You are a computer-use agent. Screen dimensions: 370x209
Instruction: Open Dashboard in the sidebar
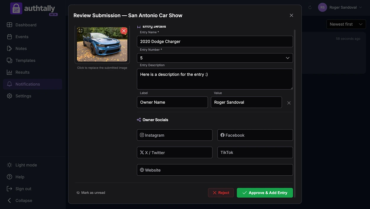[x=33, y=25]
